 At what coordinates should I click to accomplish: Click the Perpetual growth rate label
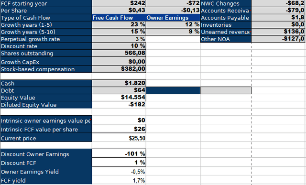pos(46,39)
